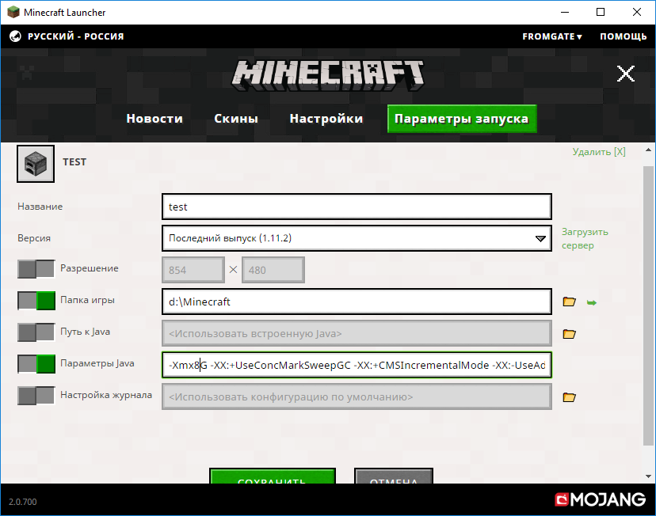Open language selector Русский - Россия

coord(75,36)
